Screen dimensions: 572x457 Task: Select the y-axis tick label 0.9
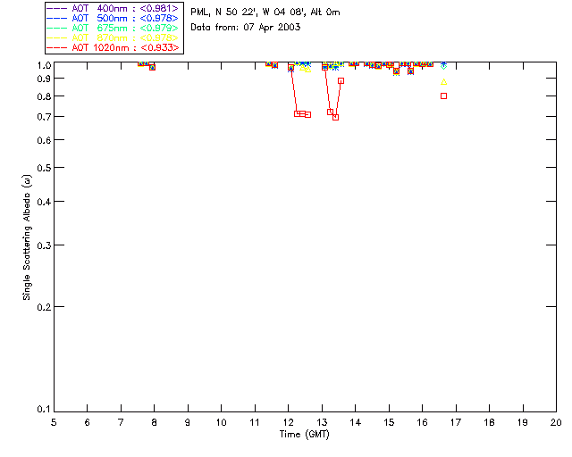pyautogui.click(x=44, y=79)
